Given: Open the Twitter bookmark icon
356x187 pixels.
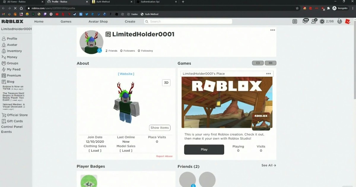Looking at the screenshot, I should (x=87, y=14).
